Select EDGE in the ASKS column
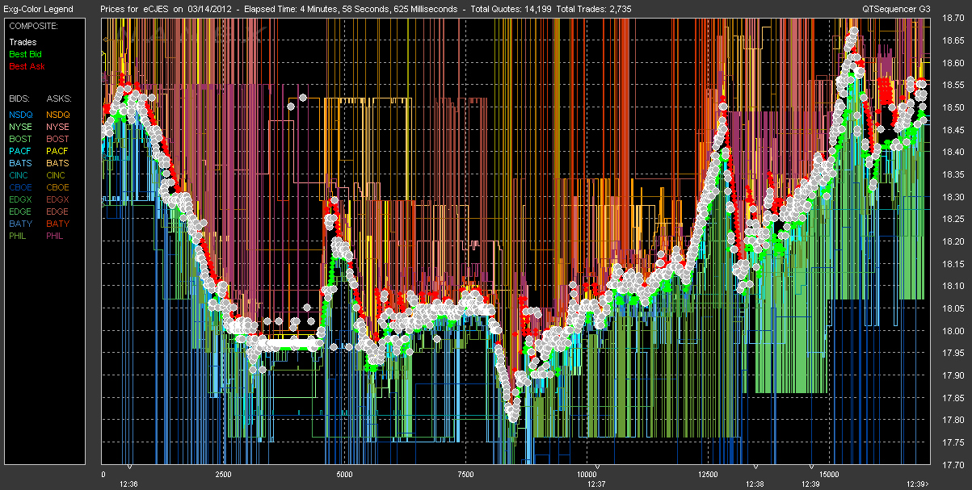This screenshot has width=972, height=490. [x=58, y=211]
